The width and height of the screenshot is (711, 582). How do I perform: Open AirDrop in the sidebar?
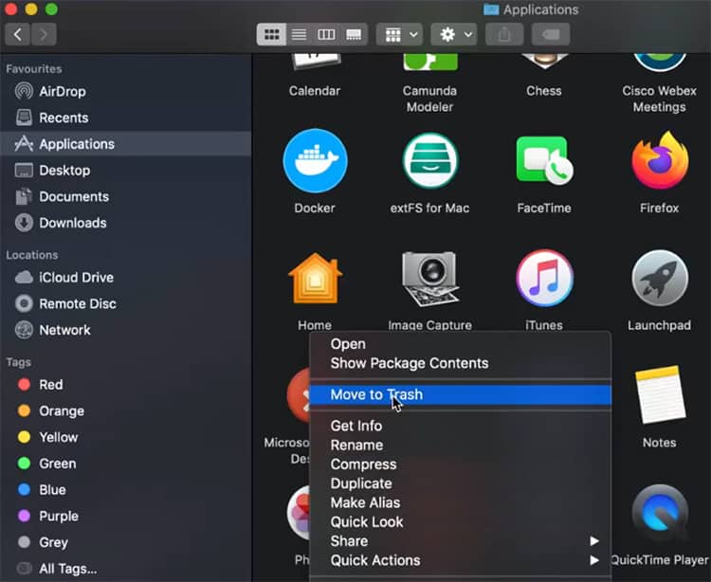tap(125, 92)
